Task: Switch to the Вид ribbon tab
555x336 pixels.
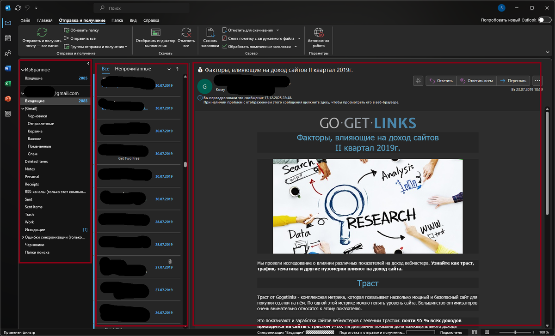Action: coord(133,20)
